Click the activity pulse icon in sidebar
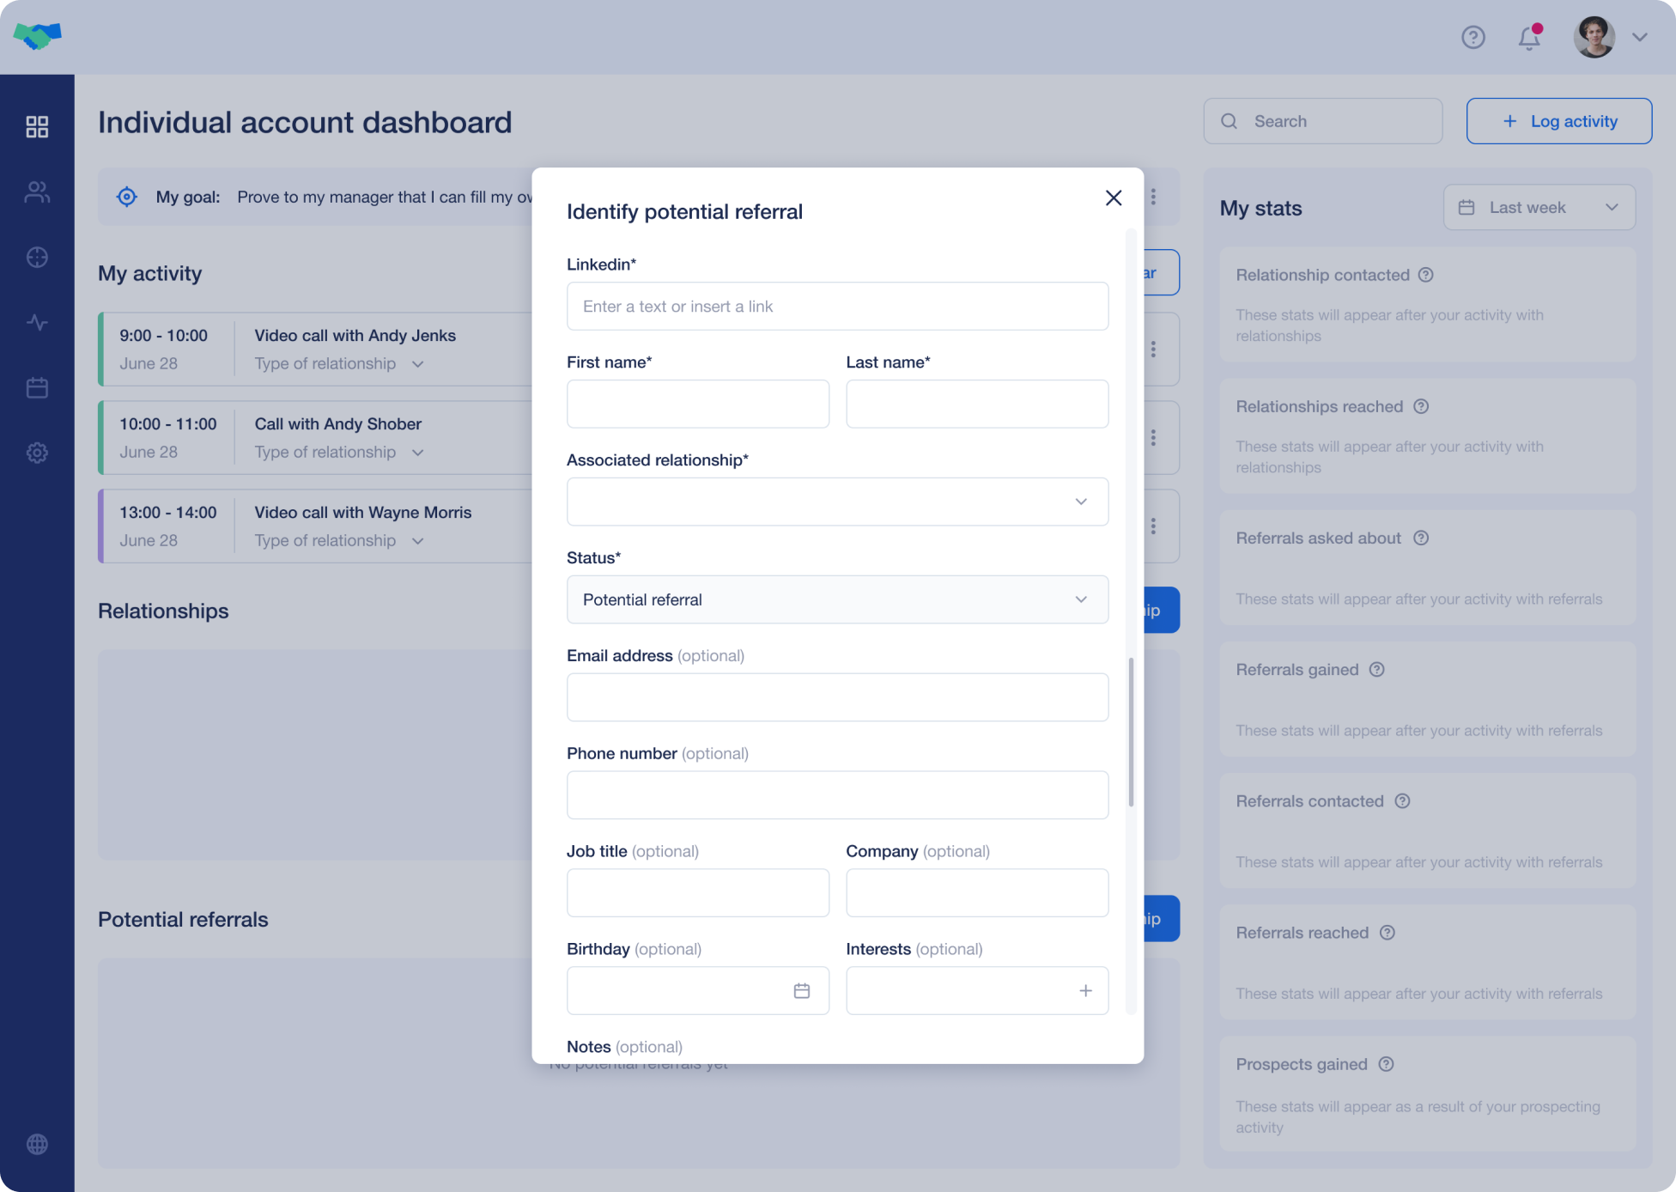1676x1192 pixels. pyautogui.click(x=37, y=323)
